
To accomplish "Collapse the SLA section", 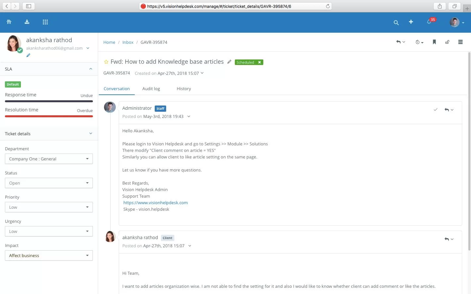I will pos(91,69).
